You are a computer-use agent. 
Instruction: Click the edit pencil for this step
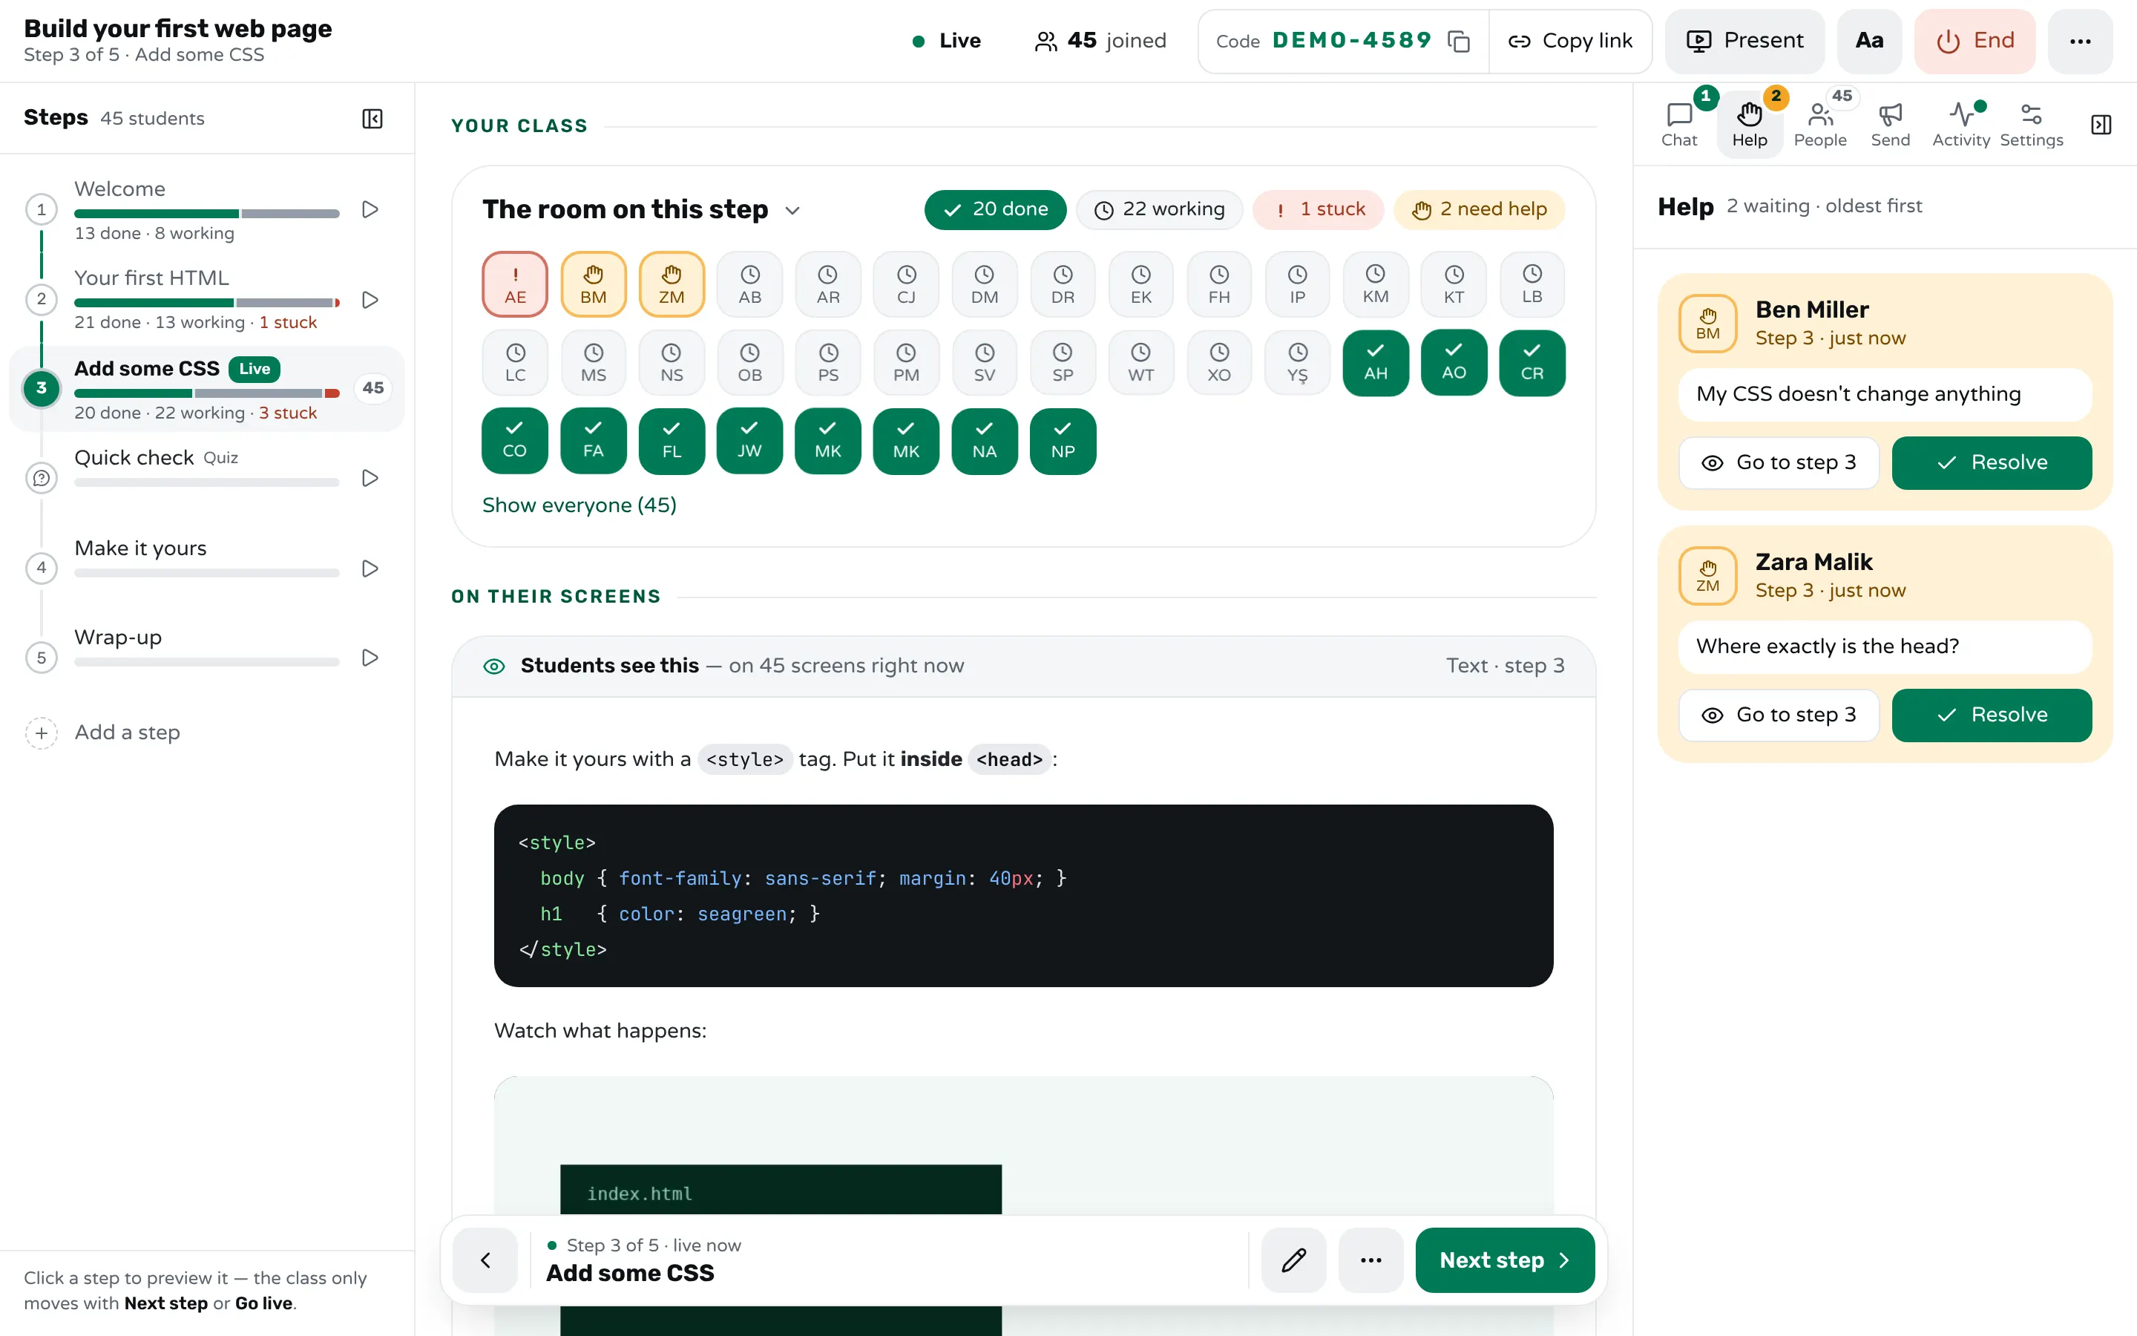[x=1293, y=1259]
